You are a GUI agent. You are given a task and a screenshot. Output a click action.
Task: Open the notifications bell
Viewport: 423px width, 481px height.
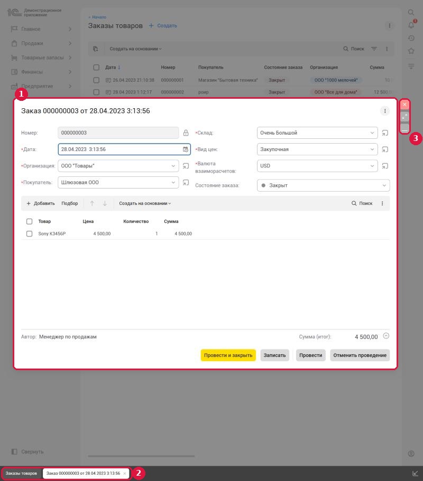[x=411, y=25]
